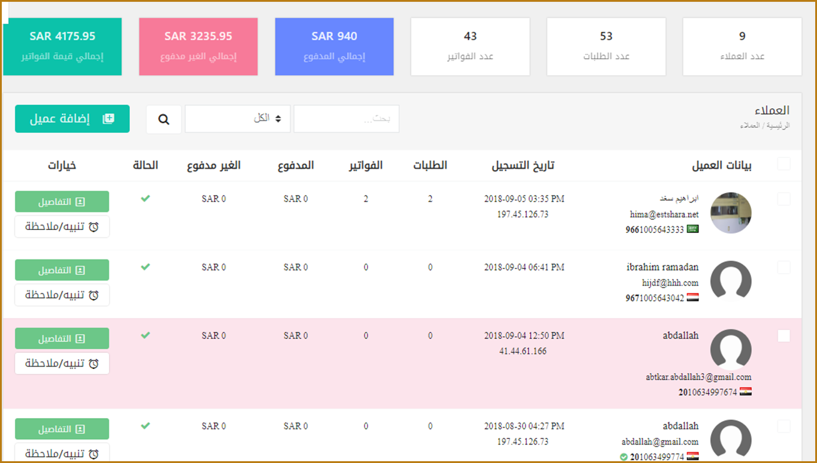Toggle the select-all checkbox in table header
This screenshot has height=463, width=817.
coord(783,164)
